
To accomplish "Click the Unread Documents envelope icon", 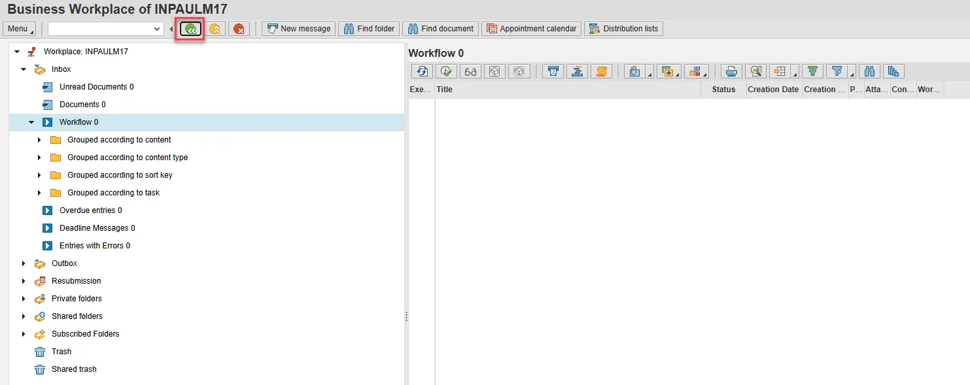I will (x=47, y=87).
